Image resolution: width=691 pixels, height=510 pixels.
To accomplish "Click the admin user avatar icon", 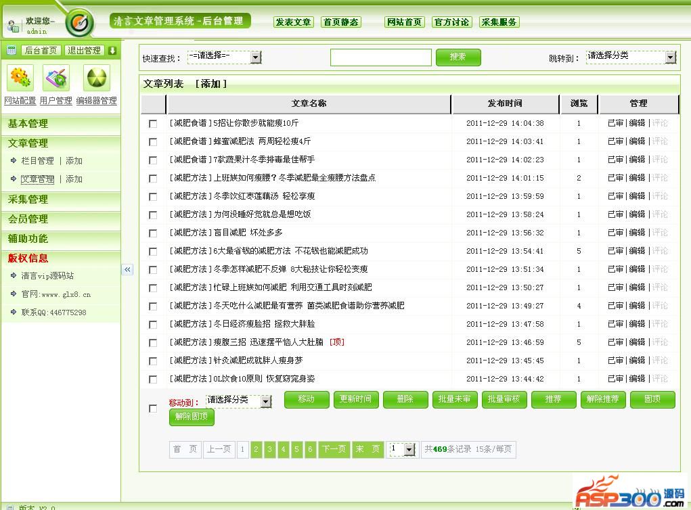I will click(x=13, y=26).
